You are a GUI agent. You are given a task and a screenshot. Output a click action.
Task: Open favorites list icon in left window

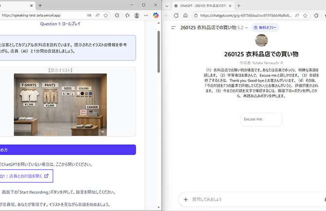127,15
